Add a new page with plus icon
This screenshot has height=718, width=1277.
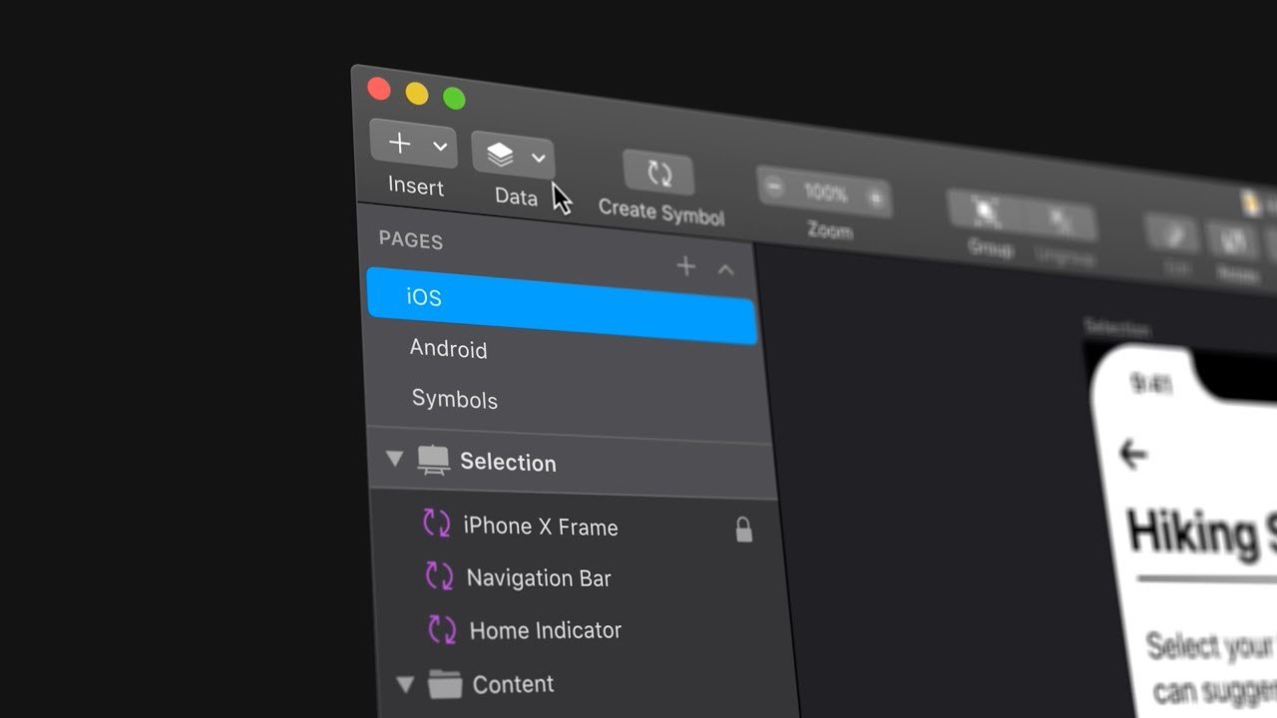[685, 265]
